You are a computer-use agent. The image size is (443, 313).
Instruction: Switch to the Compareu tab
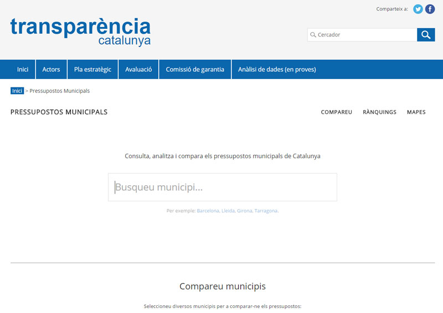(336, 112)
